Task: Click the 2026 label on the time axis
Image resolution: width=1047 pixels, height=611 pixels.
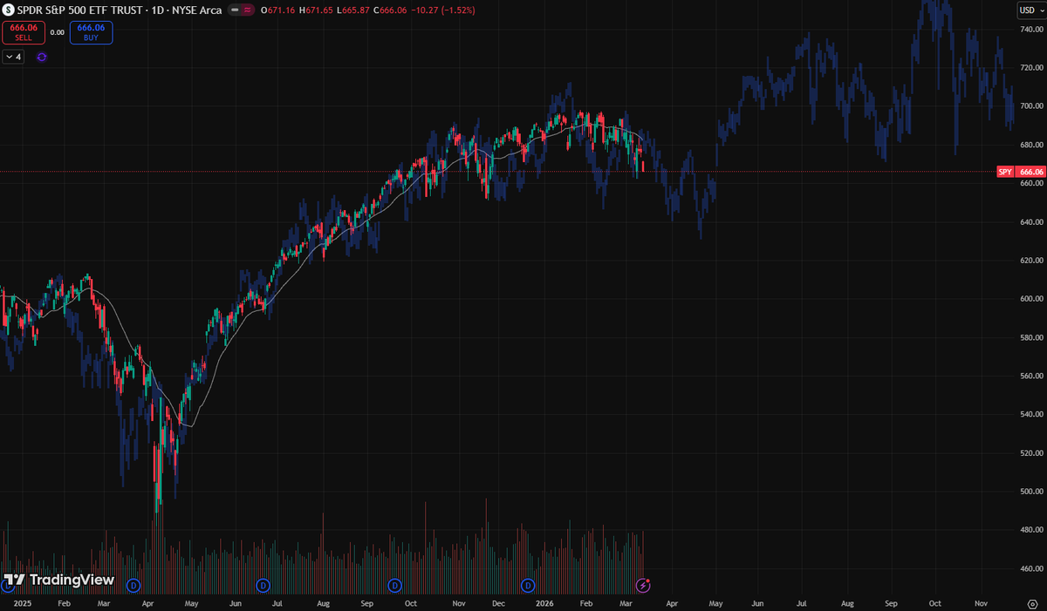Action: click(x=545, y=603)
